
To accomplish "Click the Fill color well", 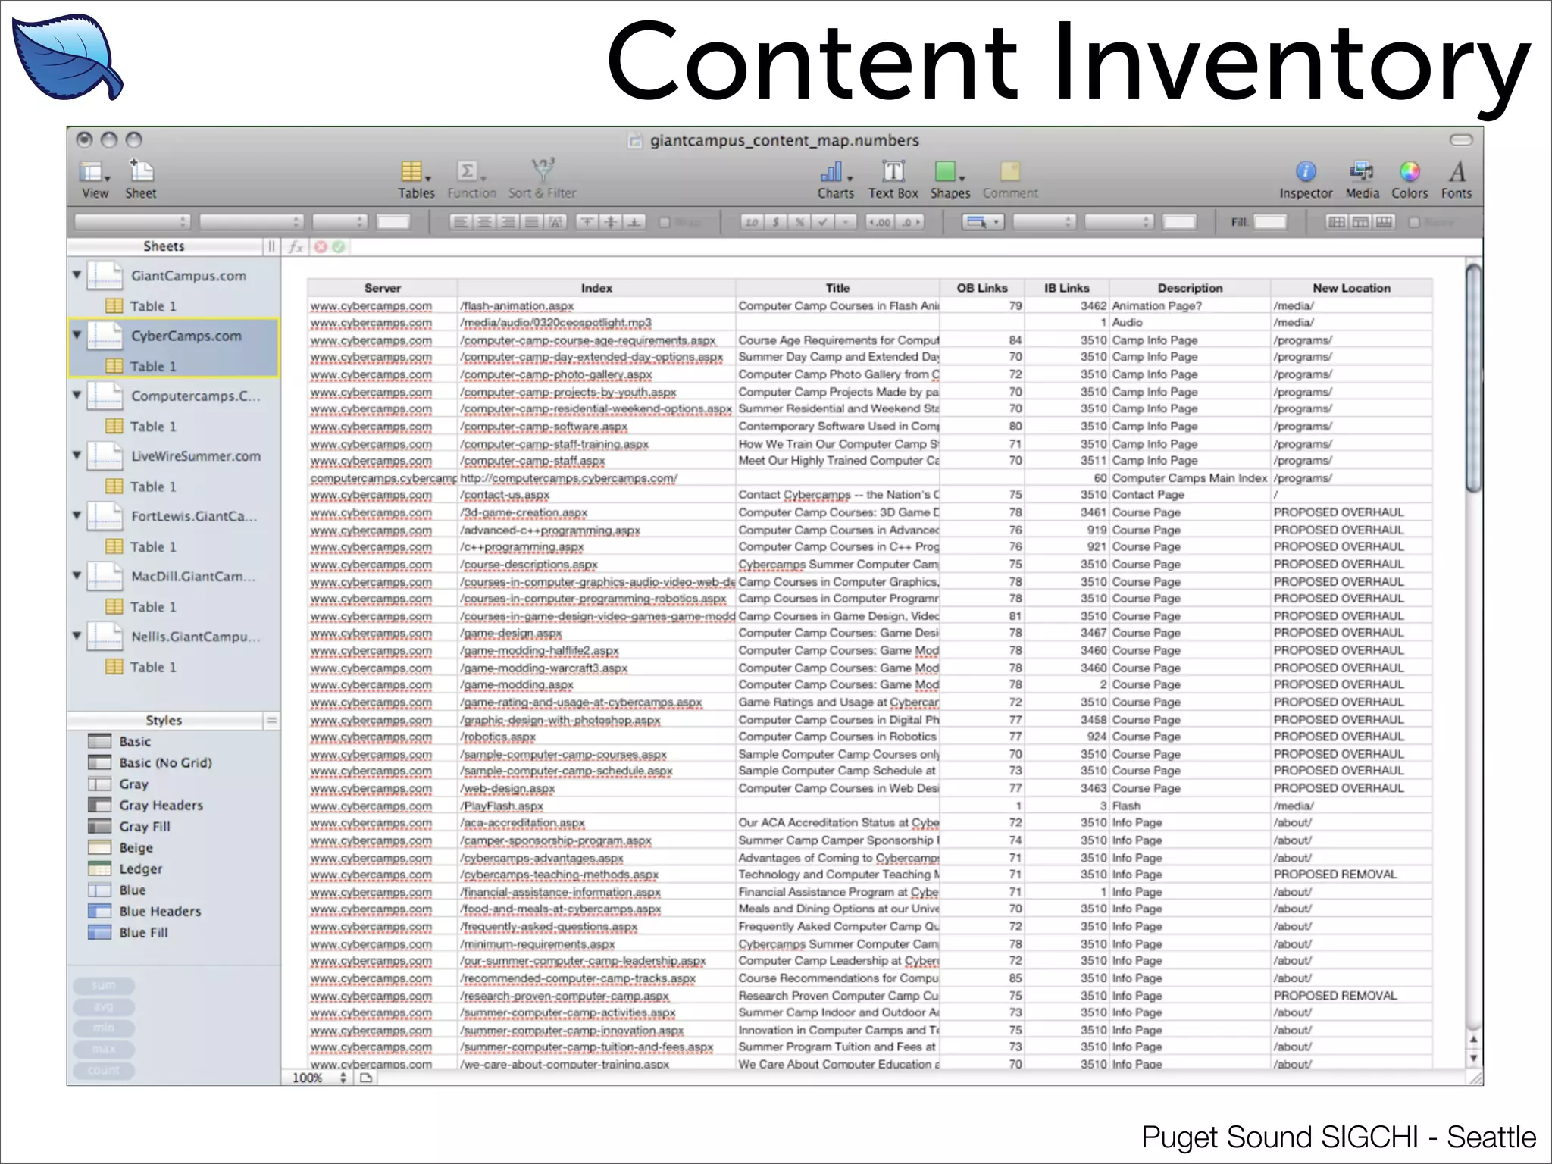I will tap(1269, 222).
